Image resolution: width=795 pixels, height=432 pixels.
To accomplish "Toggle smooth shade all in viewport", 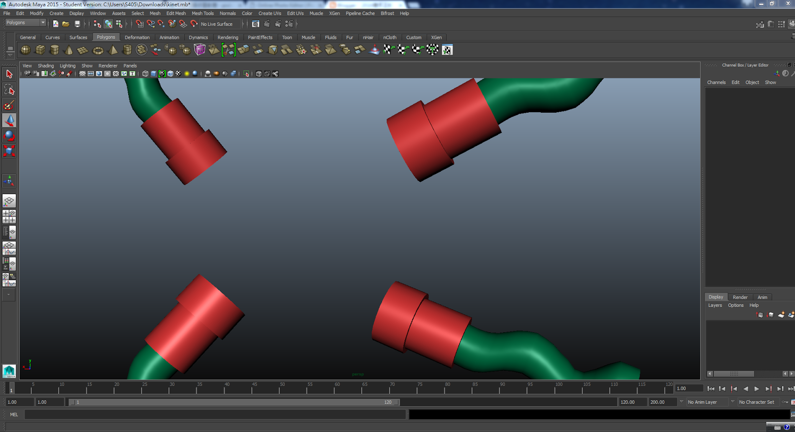I will tap(154, 73).
